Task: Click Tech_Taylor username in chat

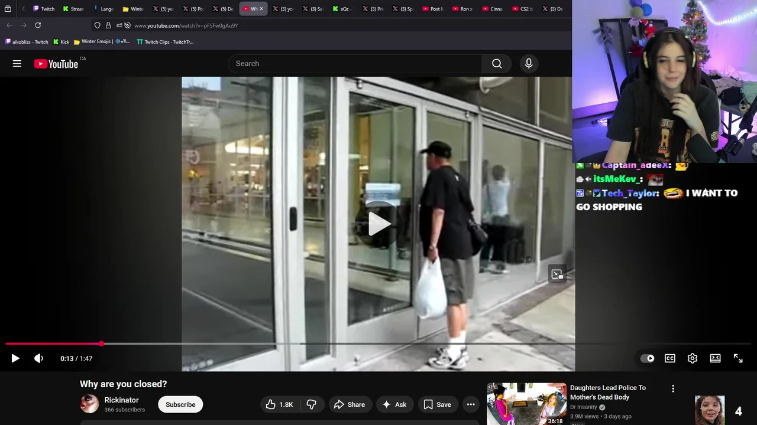Action: 630,193
